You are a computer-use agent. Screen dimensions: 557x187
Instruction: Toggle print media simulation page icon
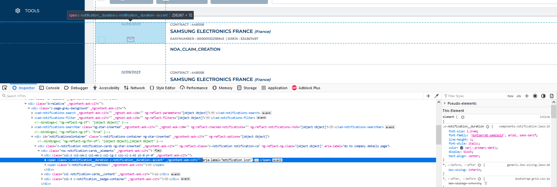click(x=551, y=96)
